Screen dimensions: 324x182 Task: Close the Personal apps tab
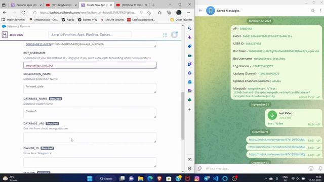point(40,5)
